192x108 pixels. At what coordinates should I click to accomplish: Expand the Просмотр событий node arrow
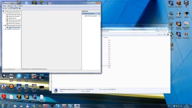(5, 16)
